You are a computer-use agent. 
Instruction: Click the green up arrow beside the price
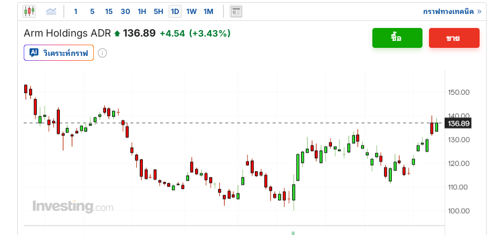point(117,33)
